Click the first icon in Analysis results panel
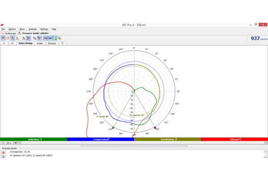268x181 pixels. (x=3, y=152)
